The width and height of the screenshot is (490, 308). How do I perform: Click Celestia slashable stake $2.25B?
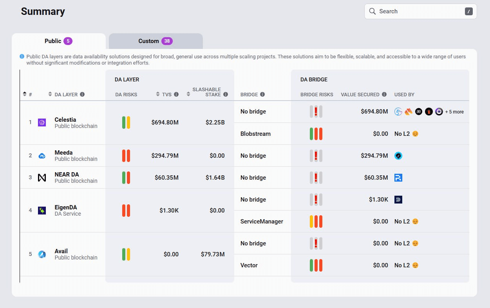(x=215, y=122)
